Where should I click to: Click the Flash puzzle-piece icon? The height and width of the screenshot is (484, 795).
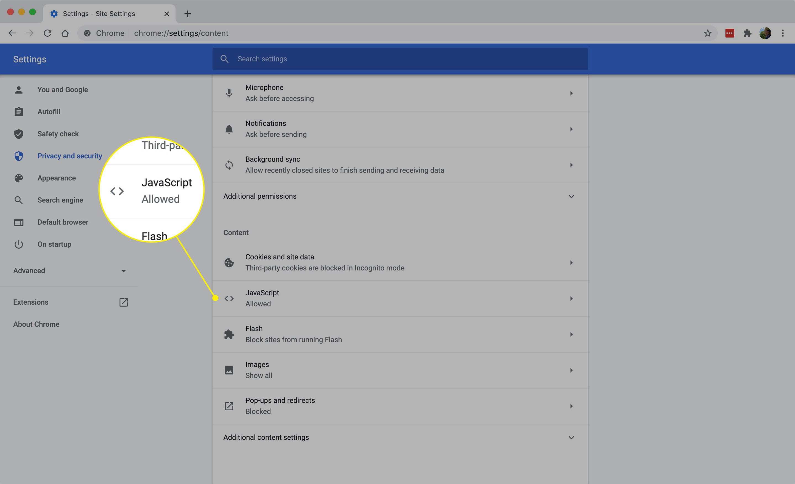229,334
